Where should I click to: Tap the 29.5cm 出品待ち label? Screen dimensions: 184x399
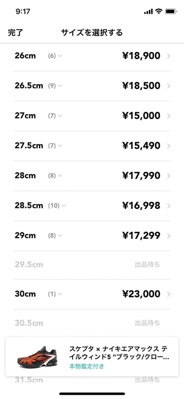(147, 265)
